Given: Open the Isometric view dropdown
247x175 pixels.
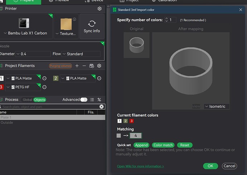Looking at the screenshot, I should click(x=217, y=107).
